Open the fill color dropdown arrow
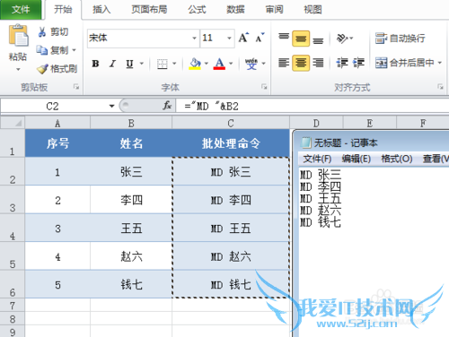Image resolution: width=449 pixels, height=337 pixels. coord(207,64)
